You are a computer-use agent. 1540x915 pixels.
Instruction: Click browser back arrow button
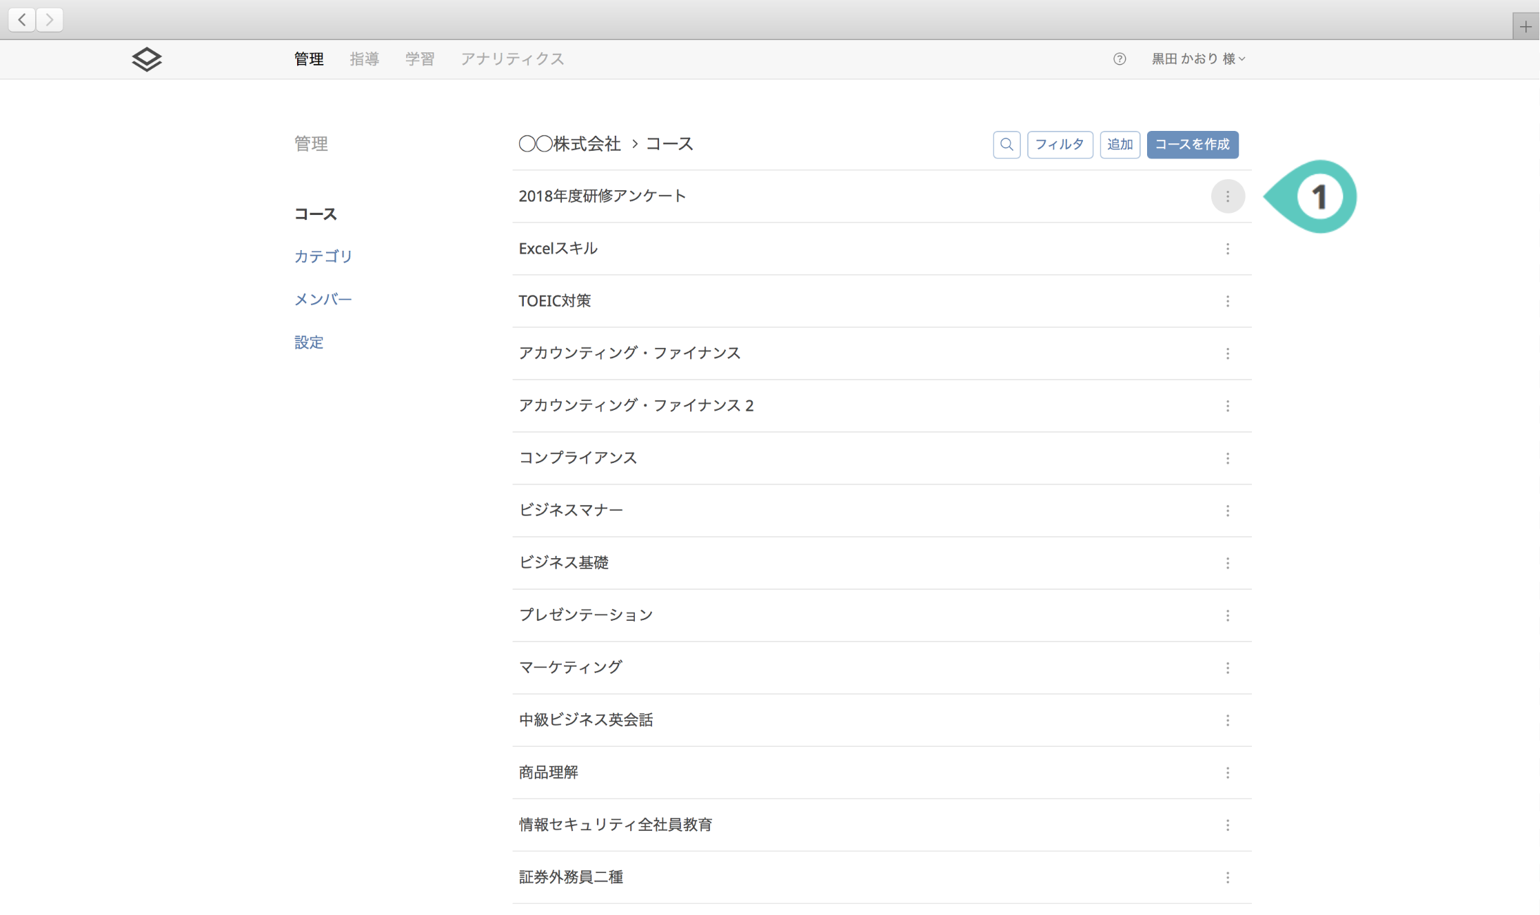click(x=22, y=19)
